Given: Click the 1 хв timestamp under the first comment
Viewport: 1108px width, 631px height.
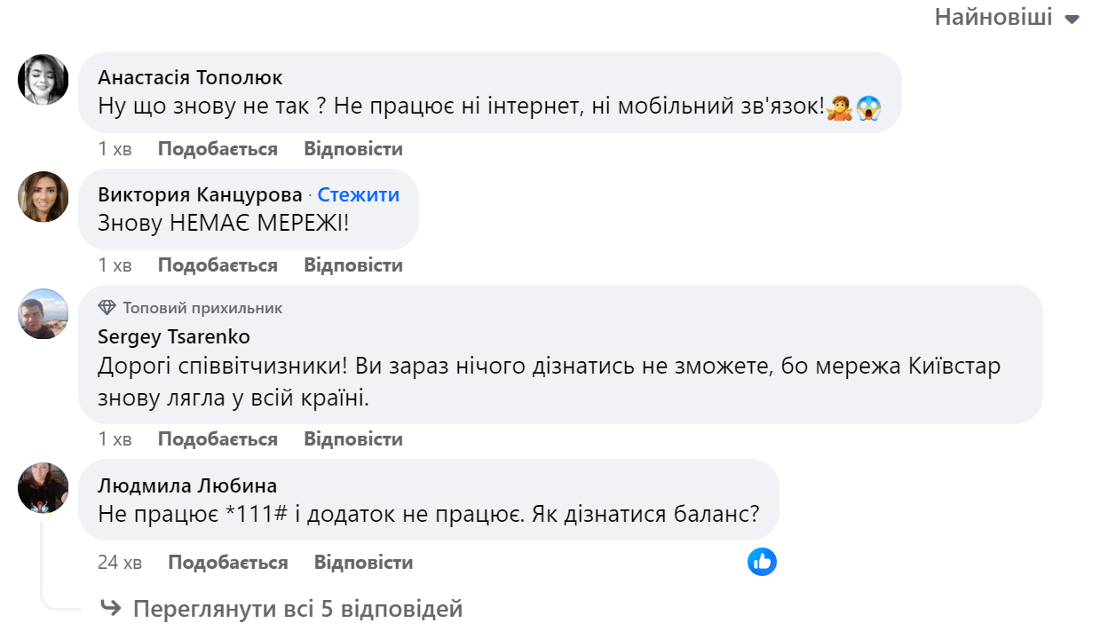Looking at the screenshot, I should (110, 148).
